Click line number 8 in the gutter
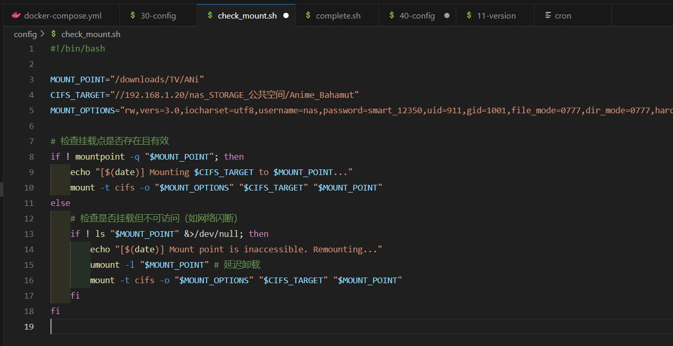The image size is (673, 346). (31, 157)
